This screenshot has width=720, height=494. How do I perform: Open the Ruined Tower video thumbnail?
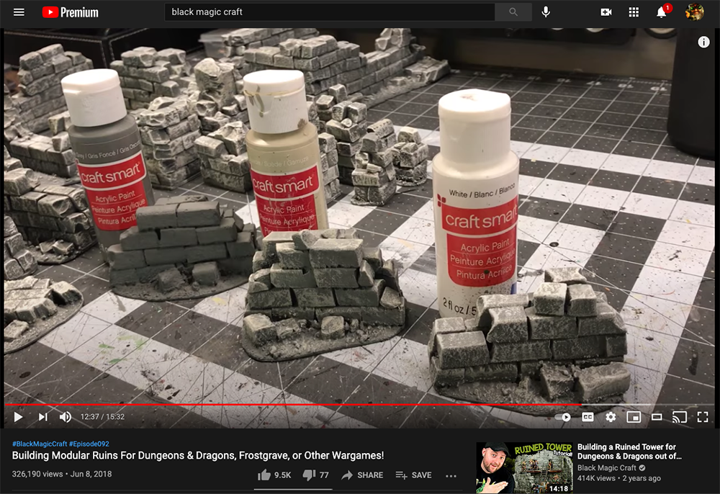(524, 467)
